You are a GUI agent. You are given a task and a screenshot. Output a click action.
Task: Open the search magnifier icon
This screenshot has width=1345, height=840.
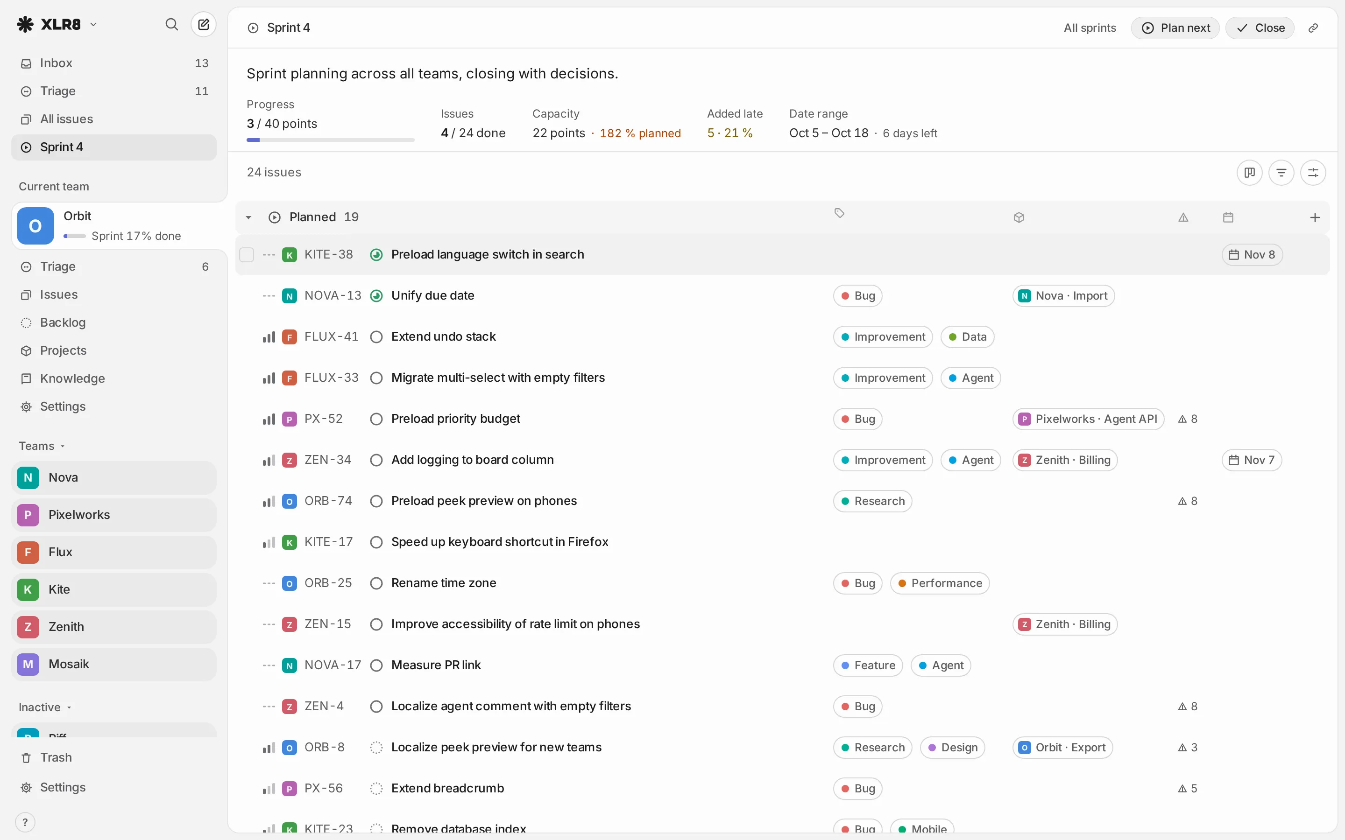point(172,24)
